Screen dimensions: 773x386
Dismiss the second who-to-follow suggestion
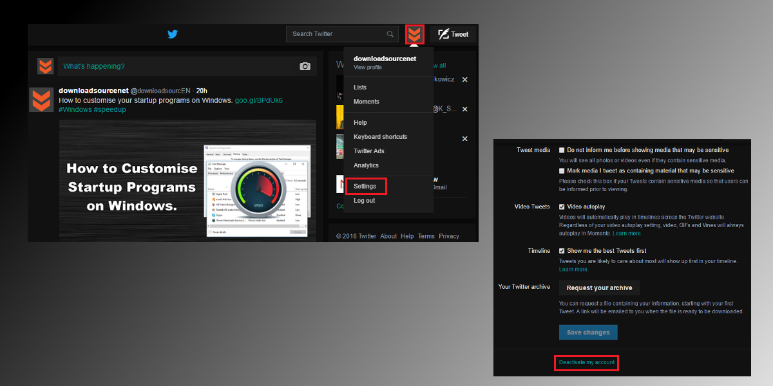point(464,109)
